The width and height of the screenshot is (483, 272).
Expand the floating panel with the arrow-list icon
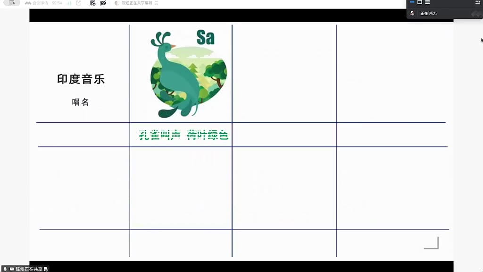coord(478,2)
